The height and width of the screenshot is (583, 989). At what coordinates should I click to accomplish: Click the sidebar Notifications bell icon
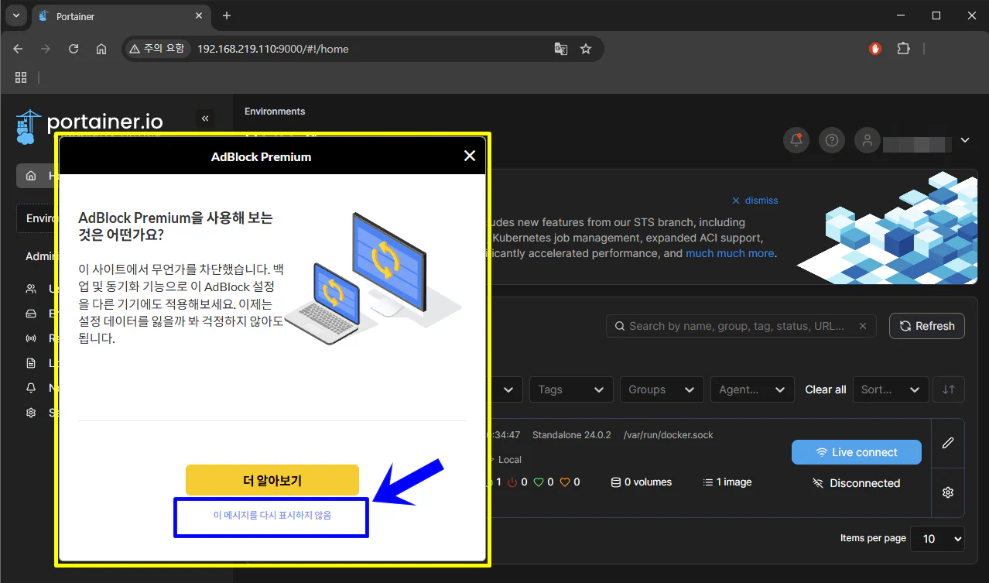[31, 388]
